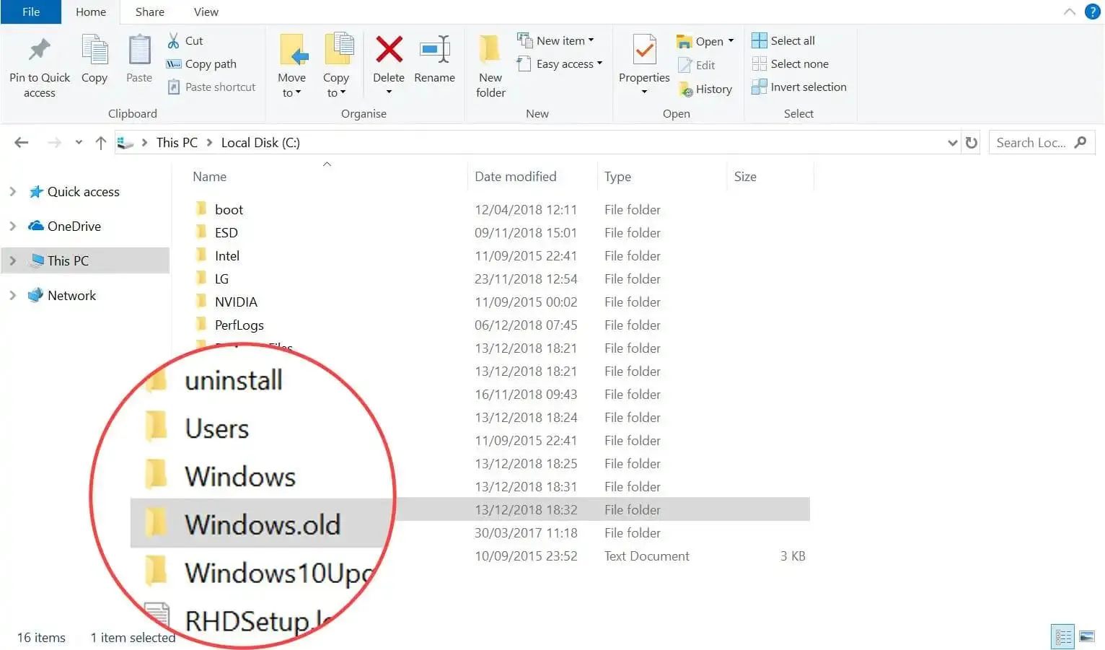Viewport: 1105px width, 650px height.
Task: Click the History icon in the Open group
Action: (705, 89)
